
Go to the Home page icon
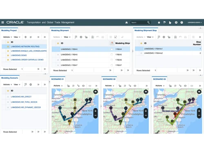tap(126, 22)
